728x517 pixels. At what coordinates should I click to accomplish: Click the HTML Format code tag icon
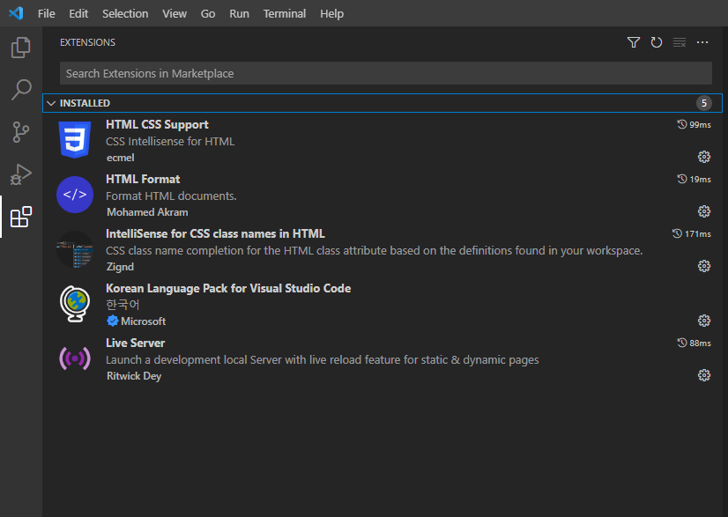tap(75, 195)
